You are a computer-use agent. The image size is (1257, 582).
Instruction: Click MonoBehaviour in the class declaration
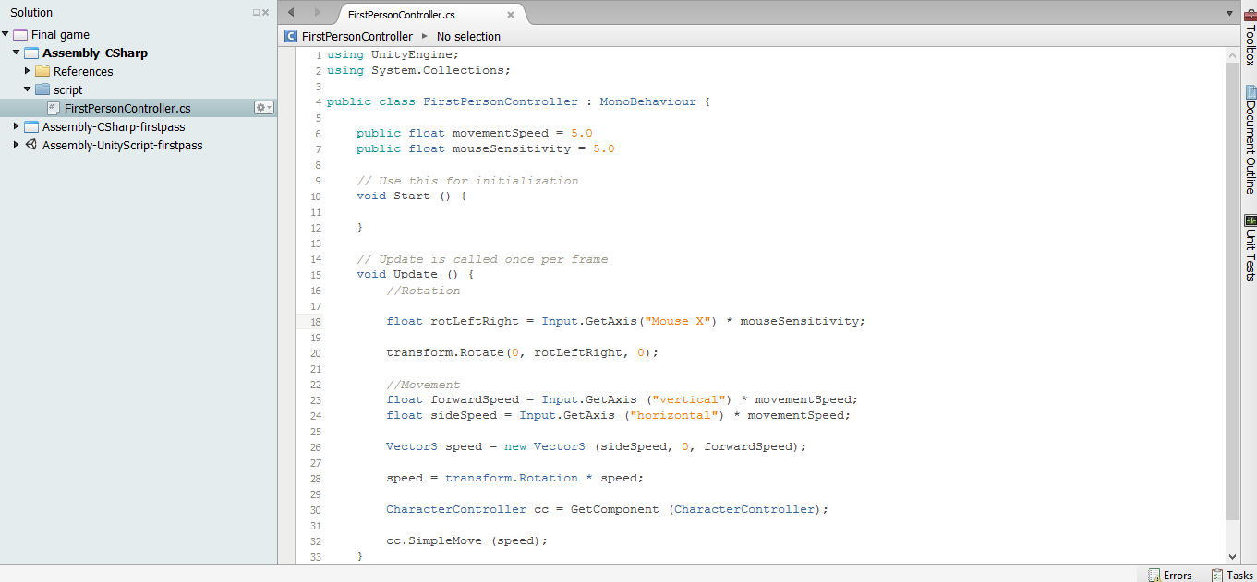tap(647, 101)
